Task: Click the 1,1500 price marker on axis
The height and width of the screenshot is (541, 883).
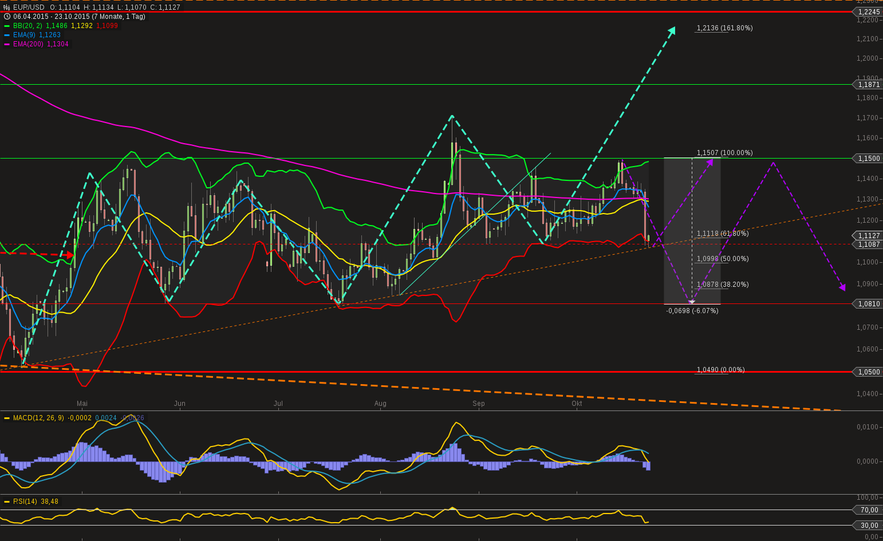Action: [868, 159]
